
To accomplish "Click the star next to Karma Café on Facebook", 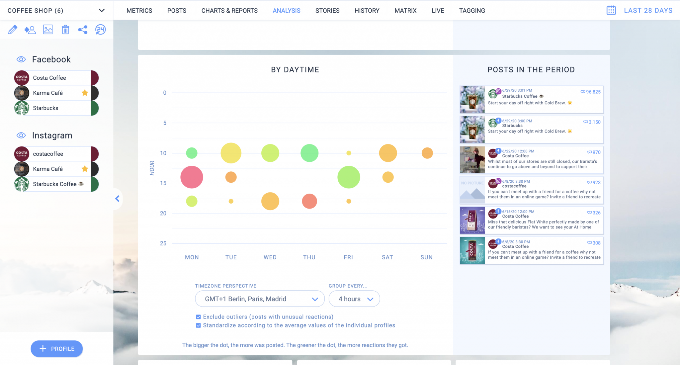I will pos(85,93).
